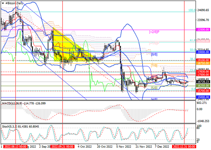Open the #Bitcoin,Daily chart dropdown arrow

pyautogui.click(x=3, y=3)
